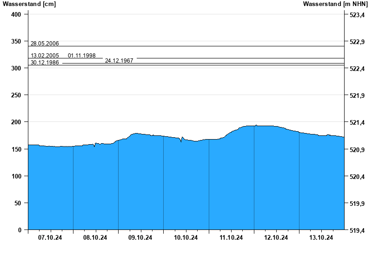
Task: Select the 12.10.24 date on x-axis
Action: (x=276, y=238)
